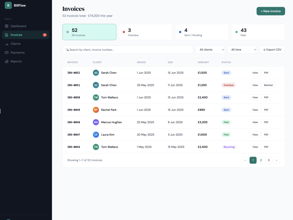
Task: Focus the invoice search field
Action: click(x=128, y=50)
